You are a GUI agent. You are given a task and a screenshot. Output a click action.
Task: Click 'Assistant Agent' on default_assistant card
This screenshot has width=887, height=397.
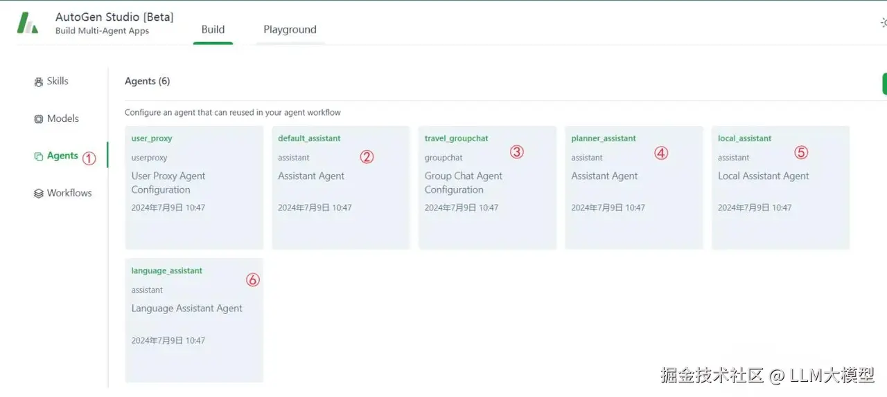(x=311, y=176)
